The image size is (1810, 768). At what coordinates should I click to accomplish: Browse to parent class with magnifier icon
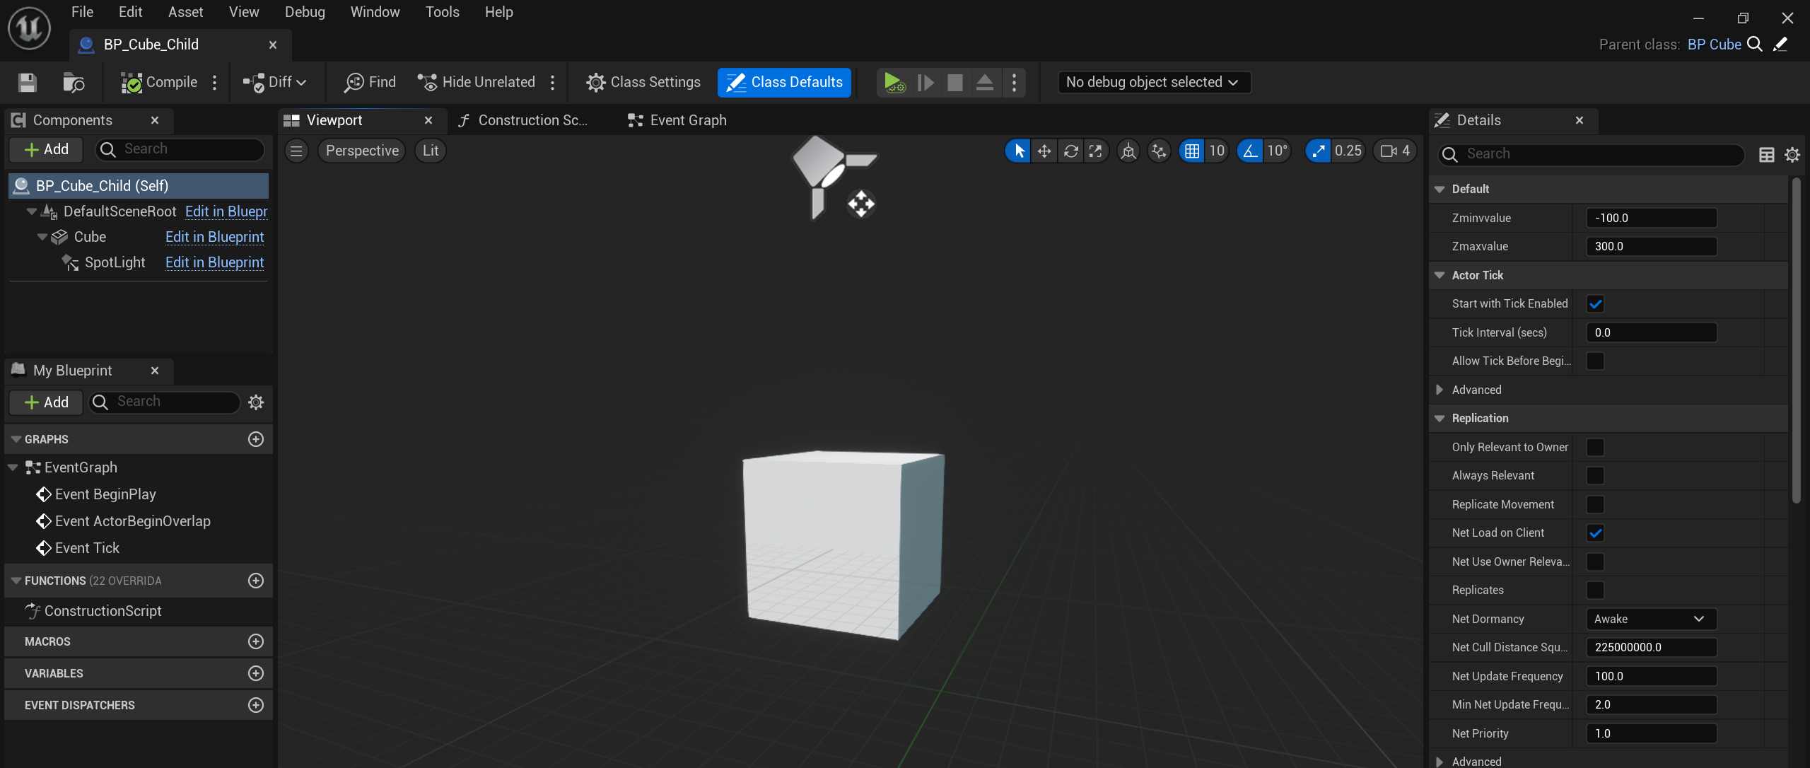(1755, 45)
